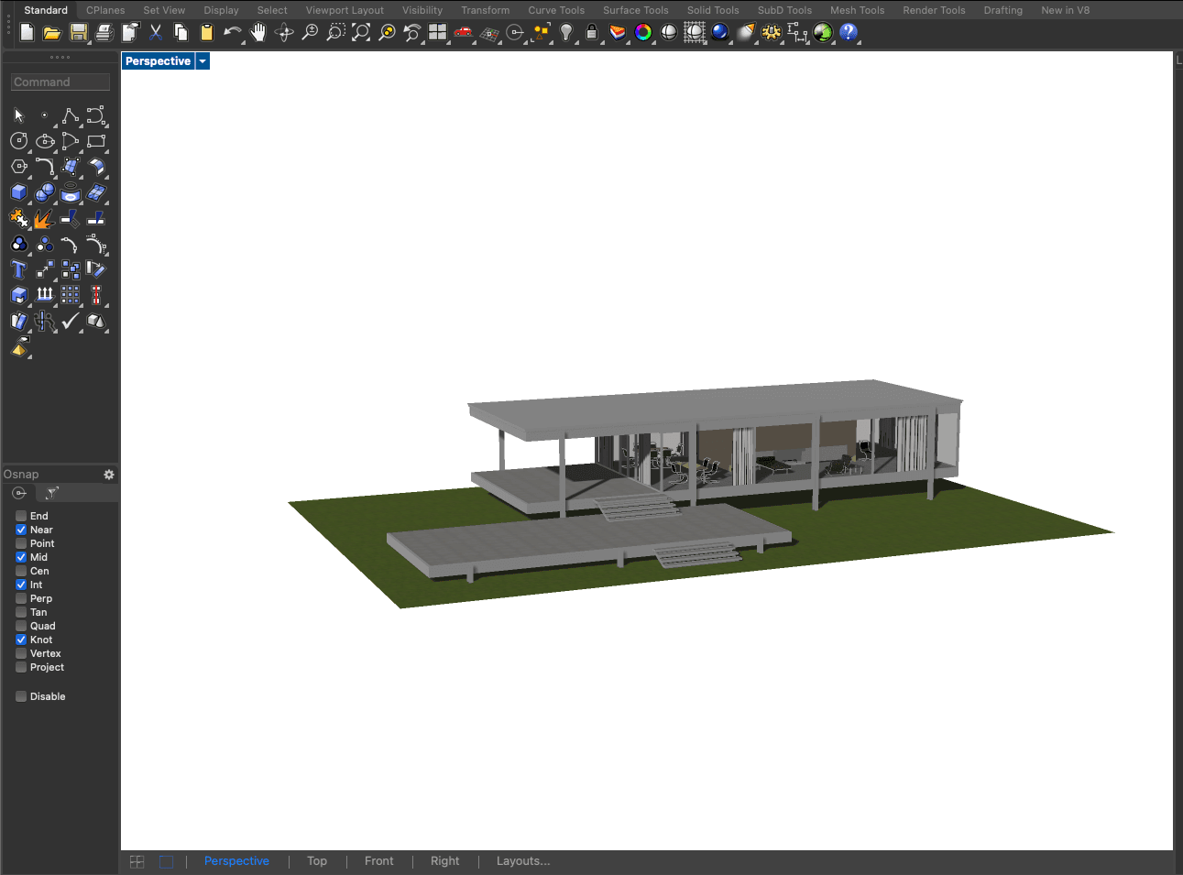Show the four-viewport grid in the bottom bar
The image size is (1183, 875).
pos(137,862)
